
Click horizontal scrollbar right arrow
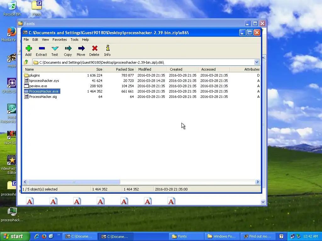click(258, 182)
